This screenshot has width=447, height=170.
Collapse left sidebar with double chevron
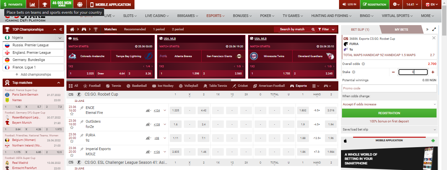61,29
